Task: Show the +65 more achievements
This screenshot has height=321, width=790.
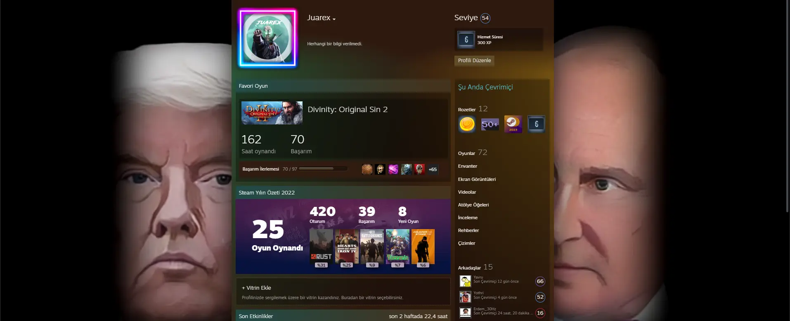Action: [x=433, y=169]
